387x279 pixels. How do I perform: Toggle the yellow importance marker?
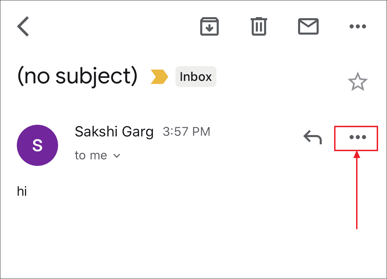point(159,77)
